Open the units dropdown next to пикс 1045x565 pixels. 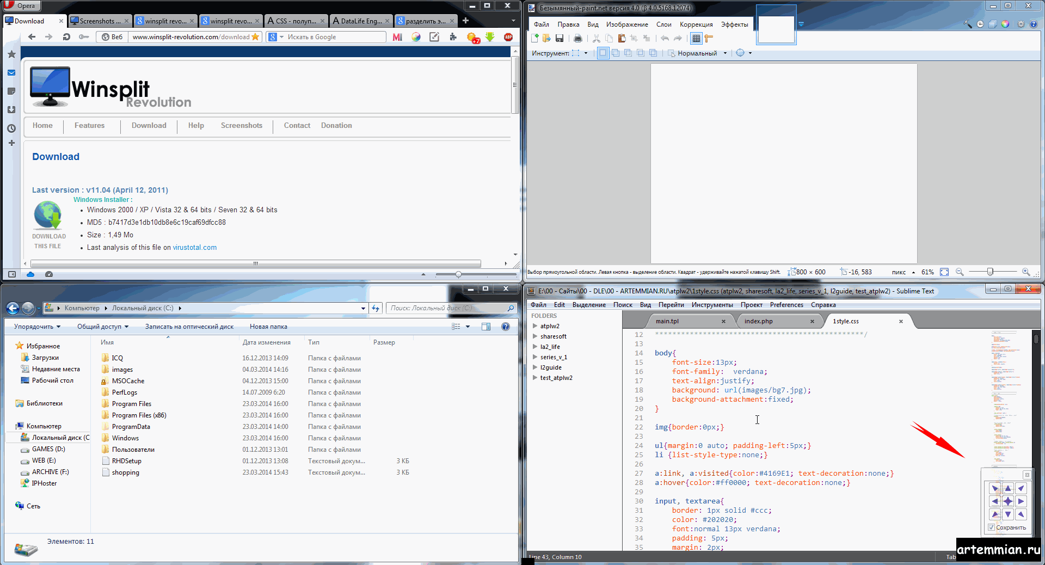[913, 272]
